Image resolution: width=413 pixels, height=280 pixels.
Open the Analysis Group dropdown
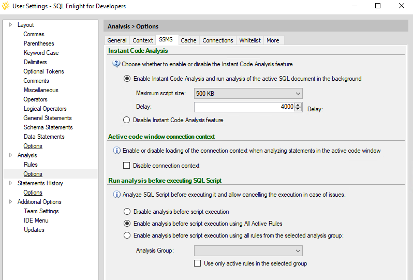248,251
